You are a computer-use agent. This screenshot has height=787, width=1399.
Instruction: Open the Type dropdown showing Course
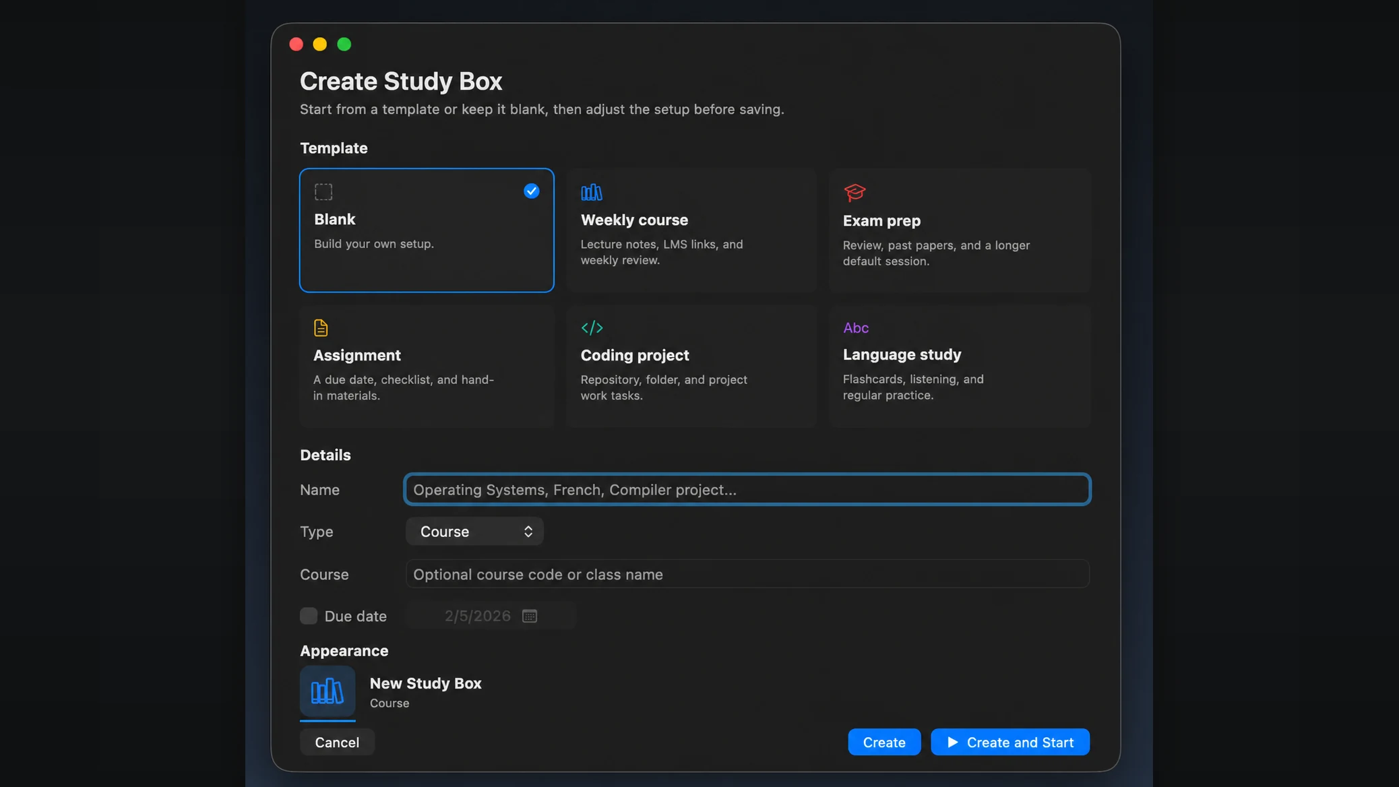[x=474, y=532]
